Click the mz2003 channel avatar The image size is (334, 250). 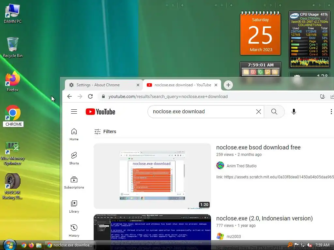(x=220, y=236)
